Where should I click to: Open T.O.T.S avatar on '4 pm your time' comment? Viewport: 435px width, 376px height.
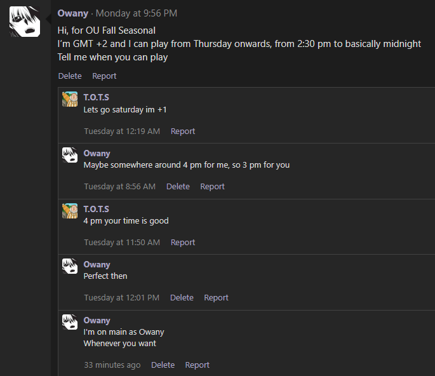click(70, 211)
